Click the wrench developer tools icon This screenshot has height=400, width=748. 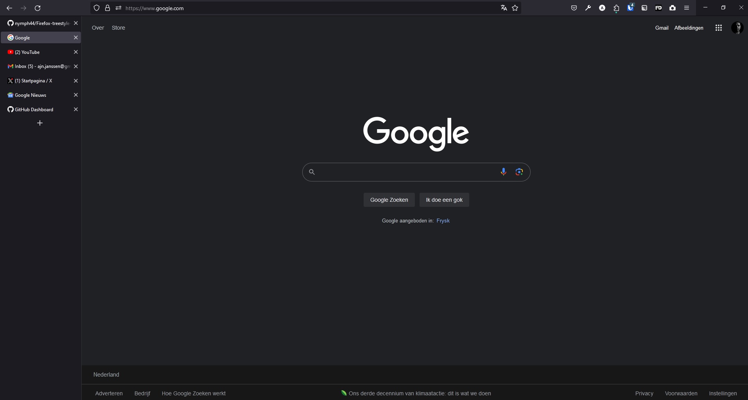[x=588, y=8]
